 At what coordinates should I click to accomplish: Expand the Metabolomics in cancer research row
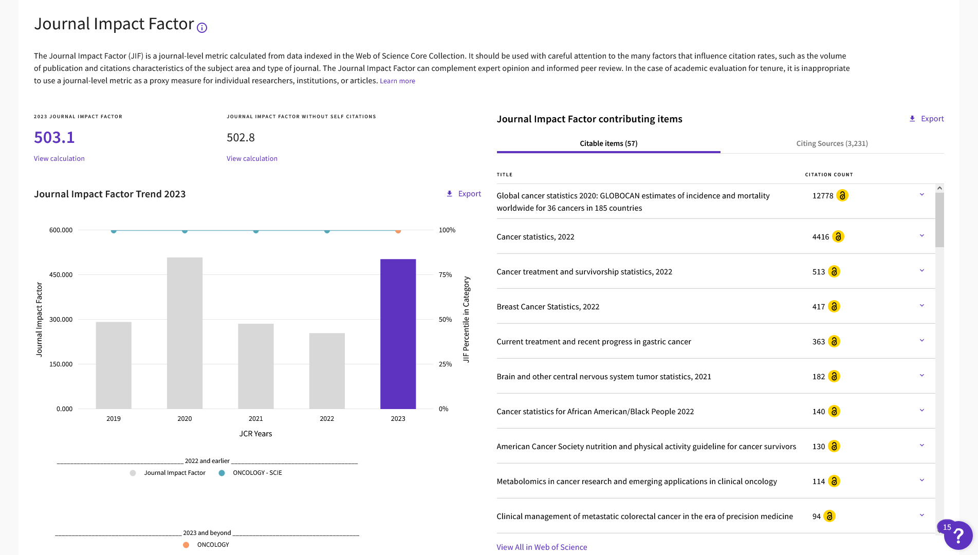click(x=921, y=480)
